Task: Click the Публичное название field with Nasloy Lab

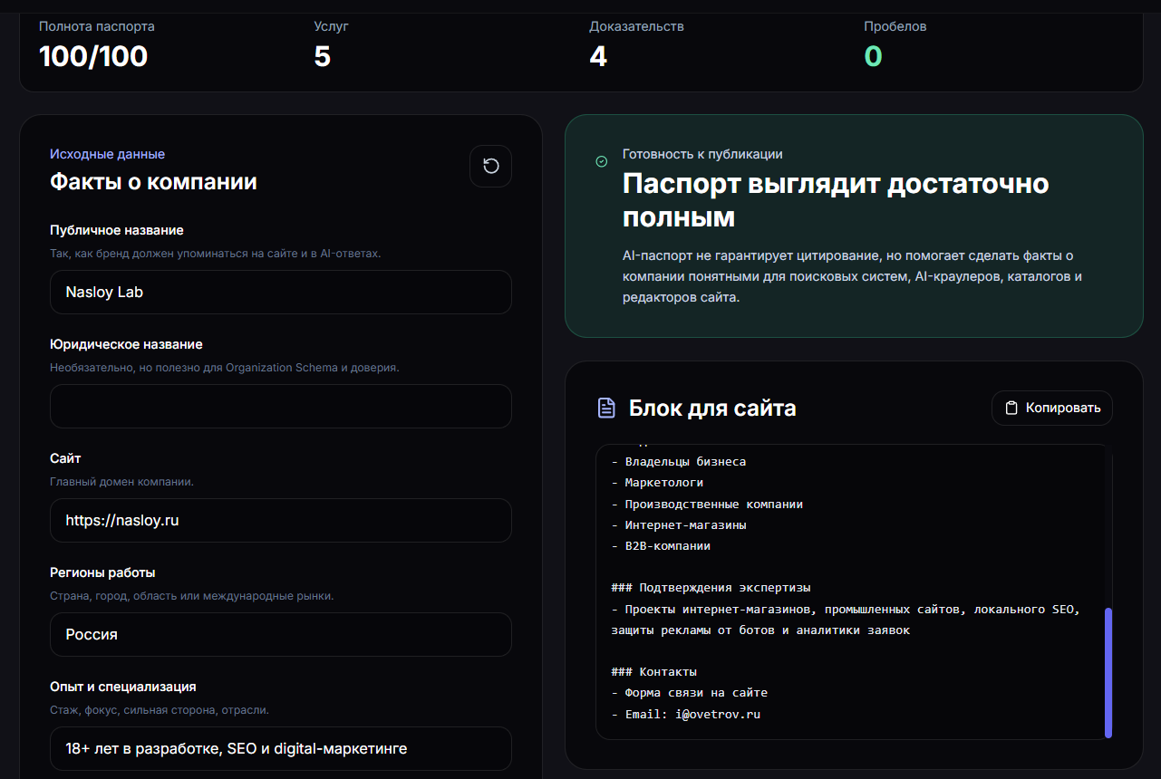Action: tap(281, 292)
